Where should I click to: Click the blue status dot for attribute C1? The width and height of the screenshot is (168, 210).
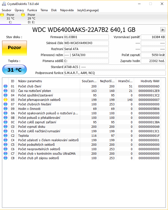tap(5, 131)
